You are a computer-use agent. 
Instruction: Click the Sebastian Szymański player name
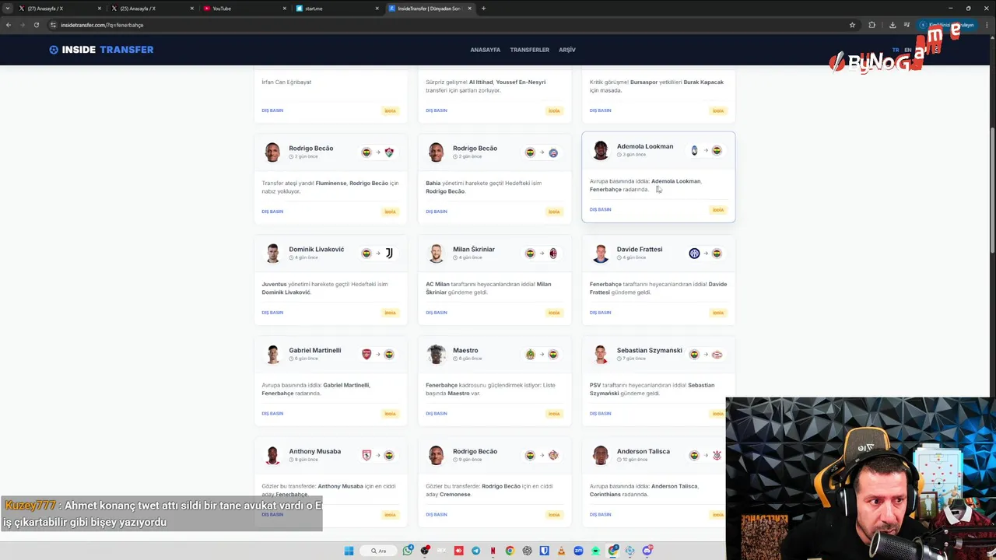[x=650, y=350]
